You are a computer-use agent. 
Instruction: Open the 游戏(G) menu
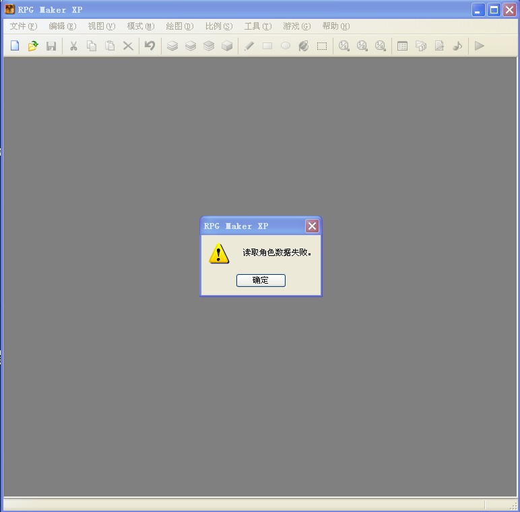(297, 26)
